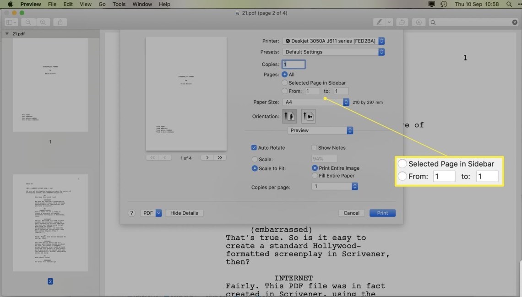Open the Tools menu in the menu bar
The image size is (522, 297).
coord(119,4)
